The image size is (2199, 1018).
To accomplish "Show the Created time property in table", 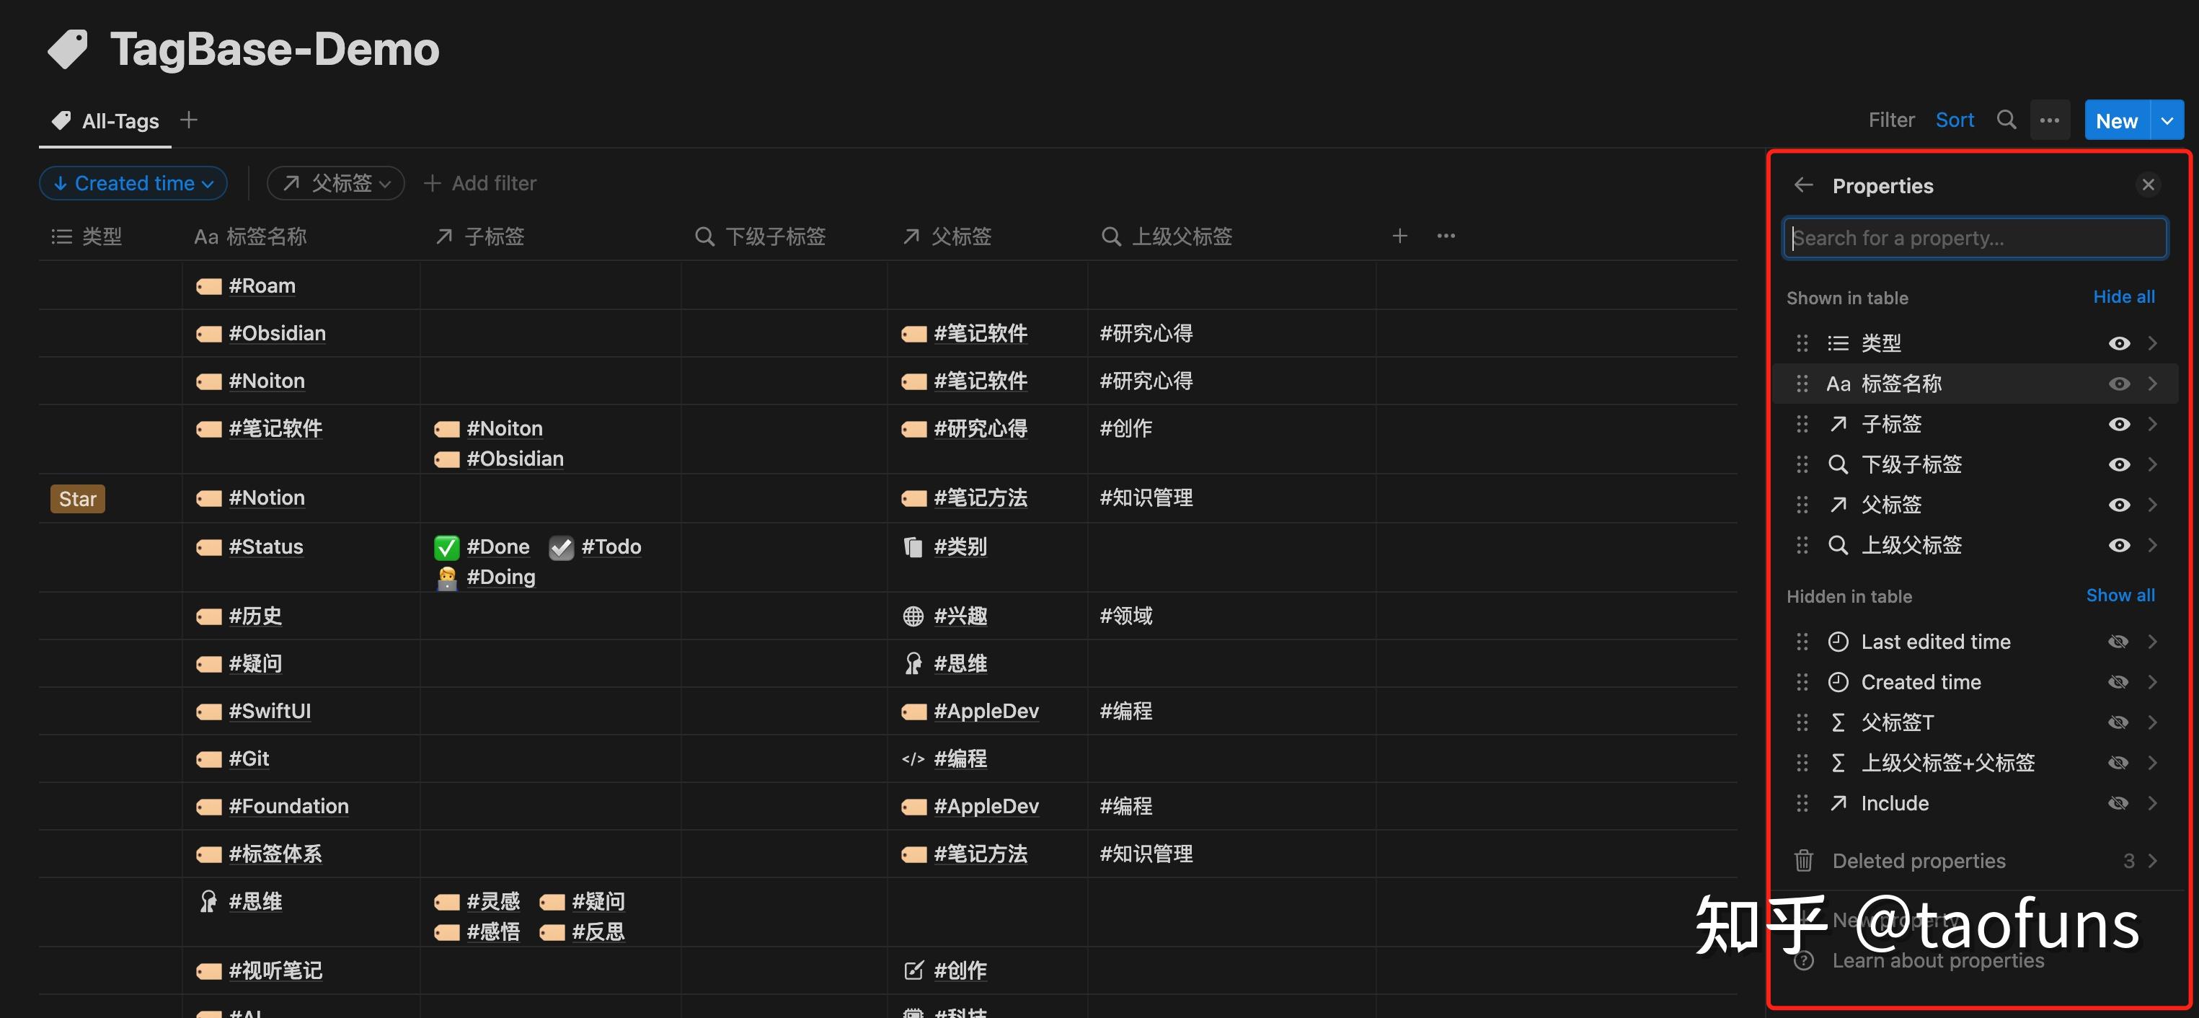I will click(2118, 682).
